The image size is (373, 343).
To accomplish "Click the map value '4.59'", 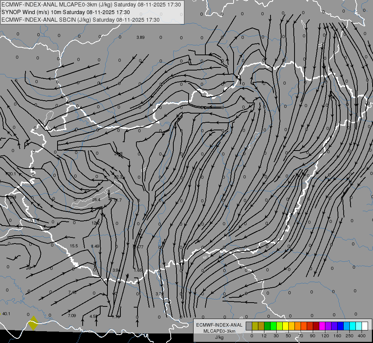I will coord(93,316).
